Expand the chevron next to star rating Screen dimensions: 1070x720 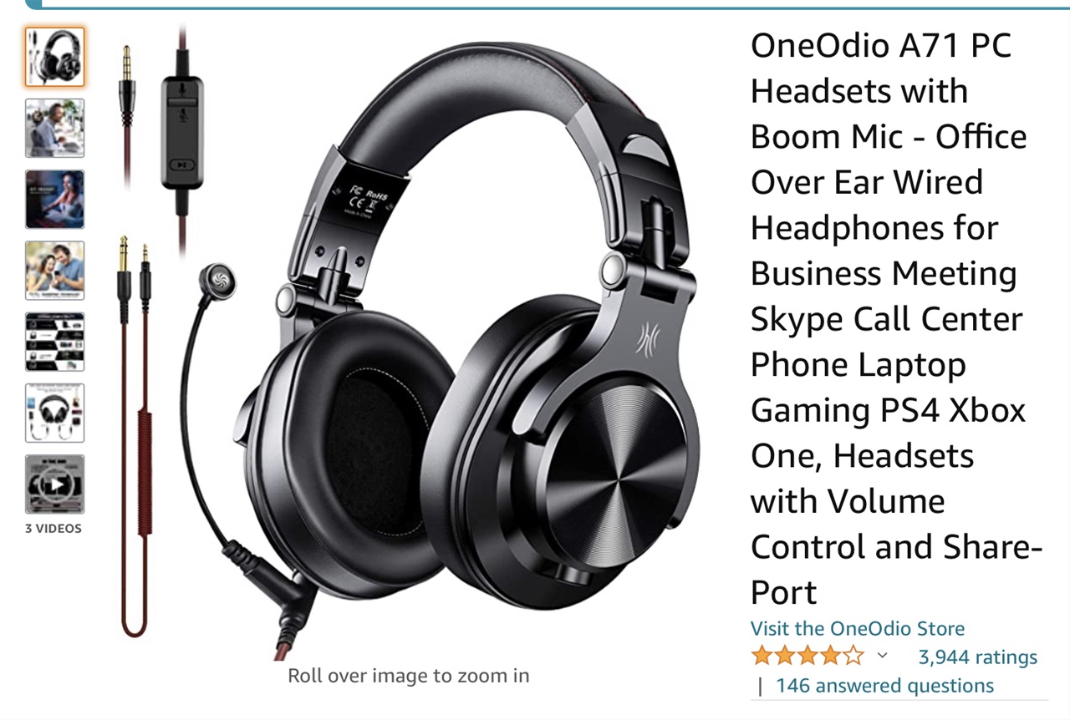(x=882, y=656)
